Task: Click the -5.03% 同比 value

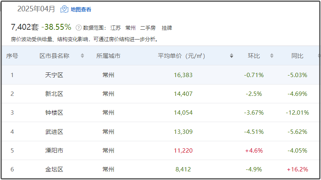Action: [297, 75]
